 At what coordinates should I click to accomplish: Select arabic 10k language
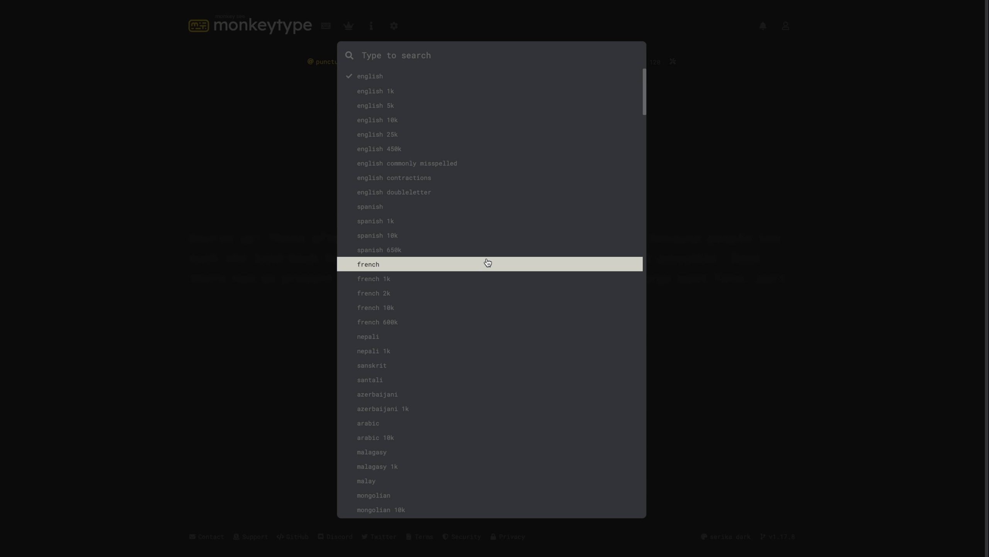pyautogui.click(x=375, y=438)
